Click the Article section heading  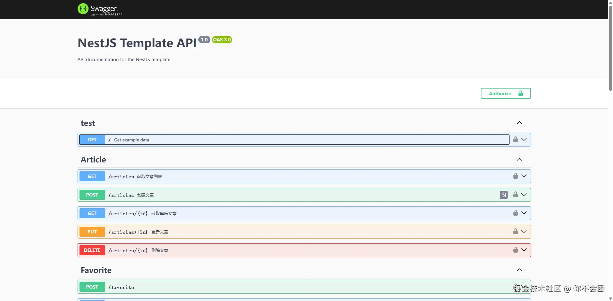pyautogui.click(x=93, y=160)
